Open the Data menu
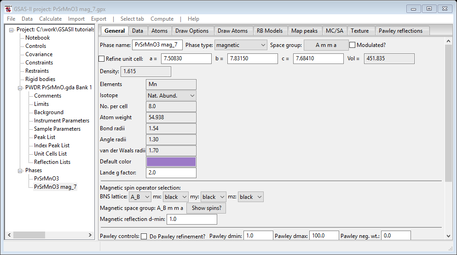Viewport: 457px width, 255px height. (27, 19)
